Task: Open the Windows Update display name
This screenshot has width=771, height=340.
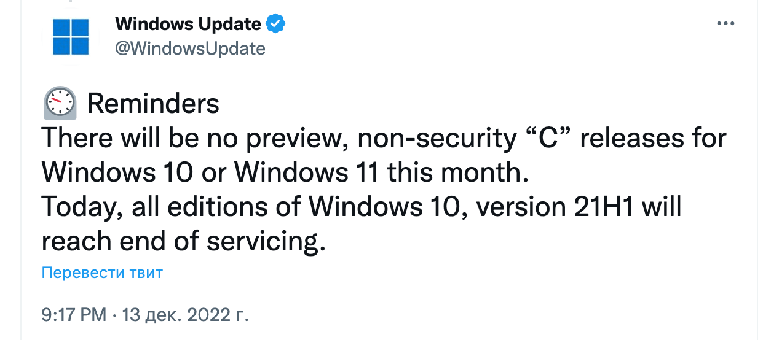Action: point(188,25)
